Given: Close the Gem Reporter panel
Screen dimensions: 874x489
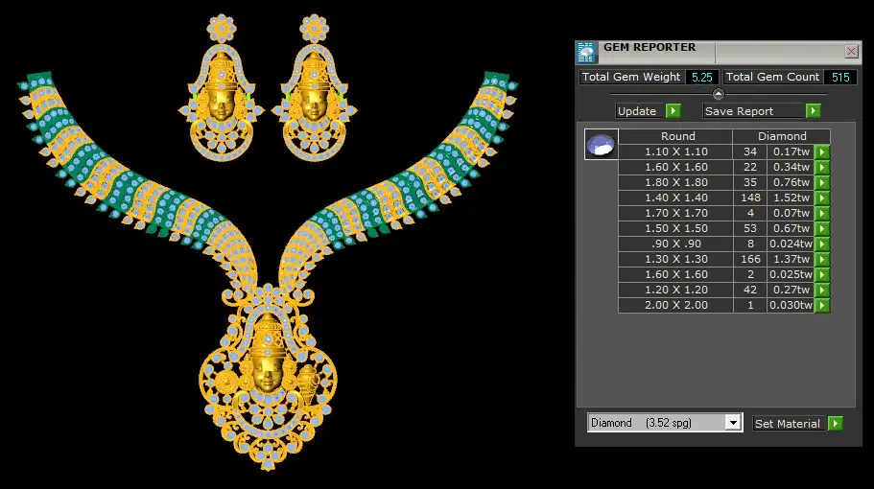Looking at the screenshot, I should point(851,52).
